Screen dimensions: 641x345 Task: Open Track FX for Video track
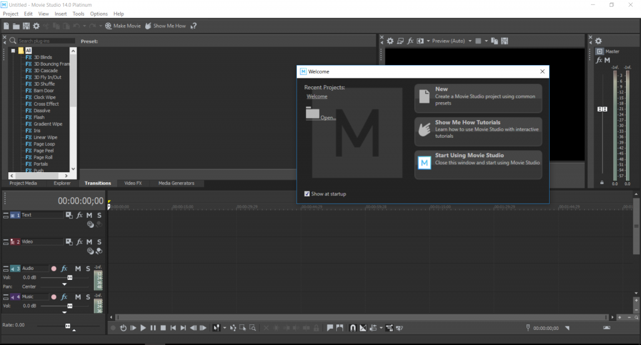[x=79, y=242]
